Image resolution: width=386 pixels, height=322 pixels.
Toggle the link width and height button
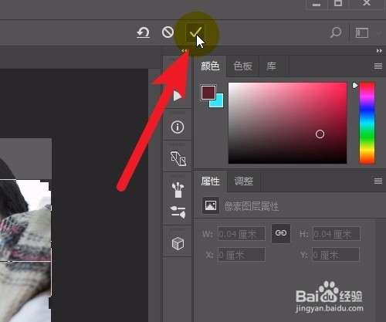pyautogui.click(x=281, y=233)
